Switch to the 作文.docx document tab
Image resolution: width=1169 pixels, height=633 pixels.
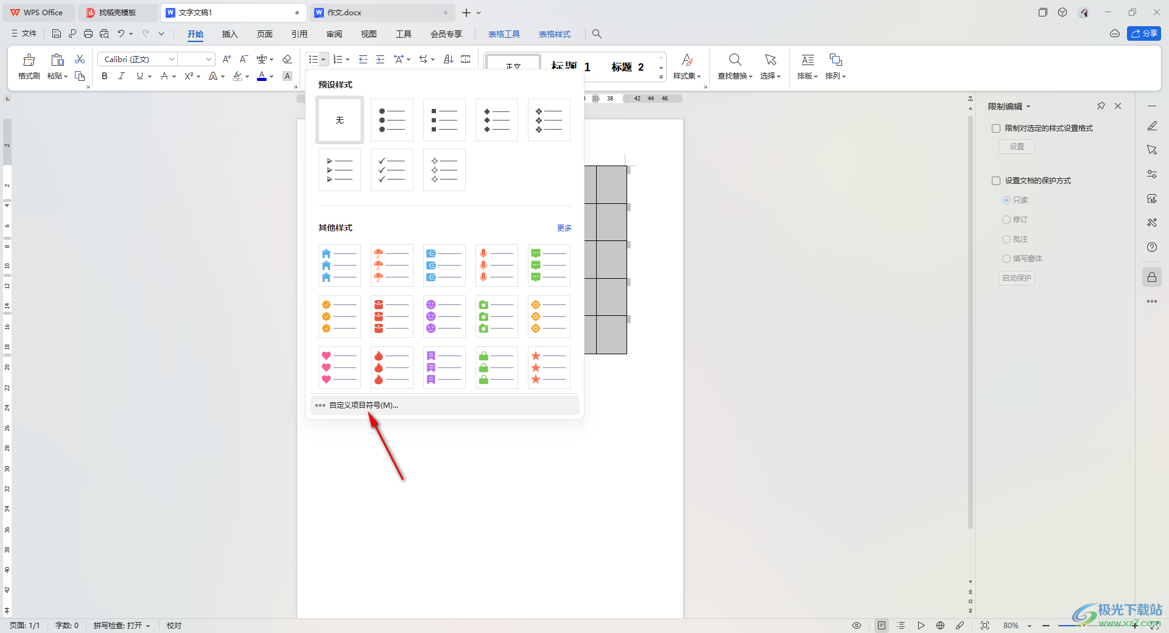click(x=384, y=12)
